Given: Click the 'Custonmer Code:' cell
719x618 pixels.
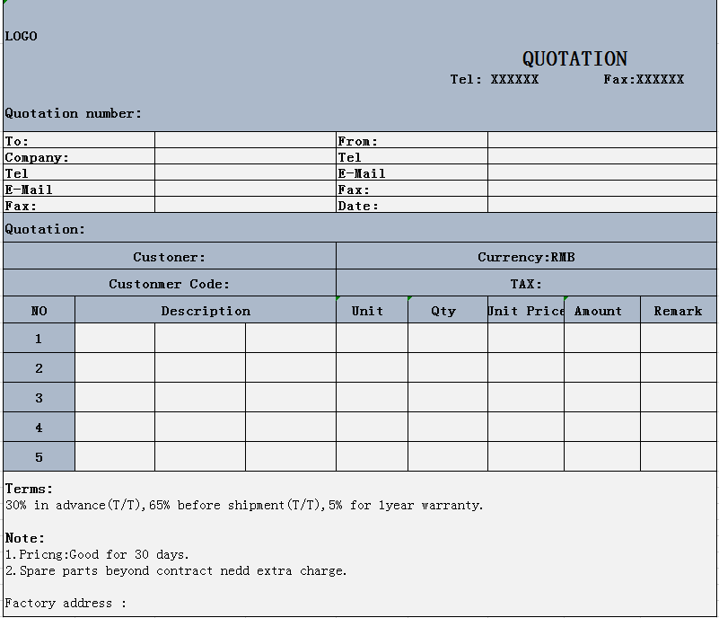Looking at the screenshot, I should click(170, 283).
